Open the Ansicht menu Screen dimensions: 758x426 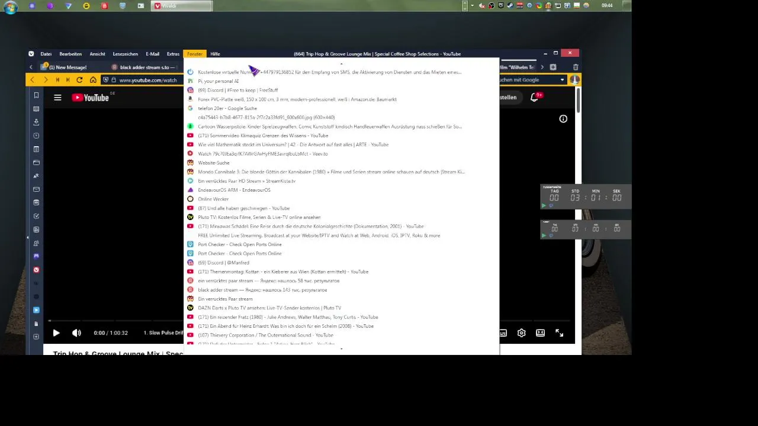pos(97,54)
